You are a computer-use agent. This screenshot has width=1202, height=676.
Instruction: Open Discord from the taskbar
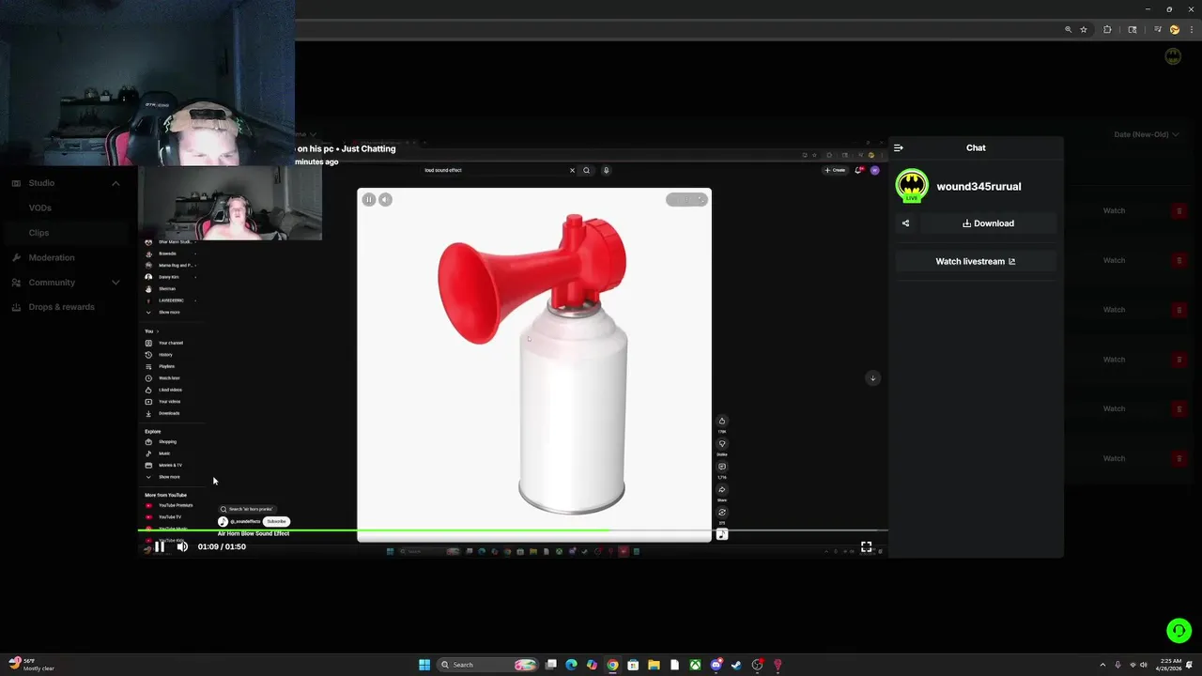point(716,665)
